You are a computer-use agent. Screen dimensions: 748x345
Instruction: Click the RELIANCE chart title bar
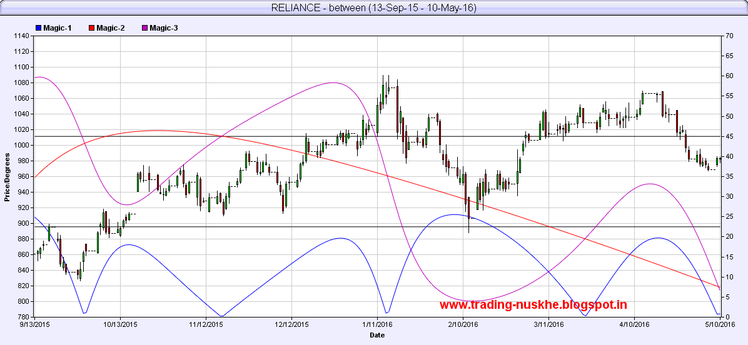click(373, 7)
